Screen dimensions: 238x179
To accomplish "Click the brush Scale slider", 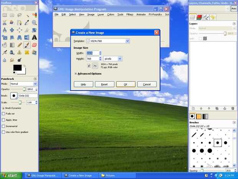I will 18,102.
